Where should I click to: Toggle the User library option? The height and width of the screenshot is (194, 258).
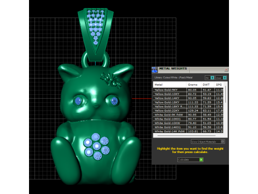click(x=221, y=78)
